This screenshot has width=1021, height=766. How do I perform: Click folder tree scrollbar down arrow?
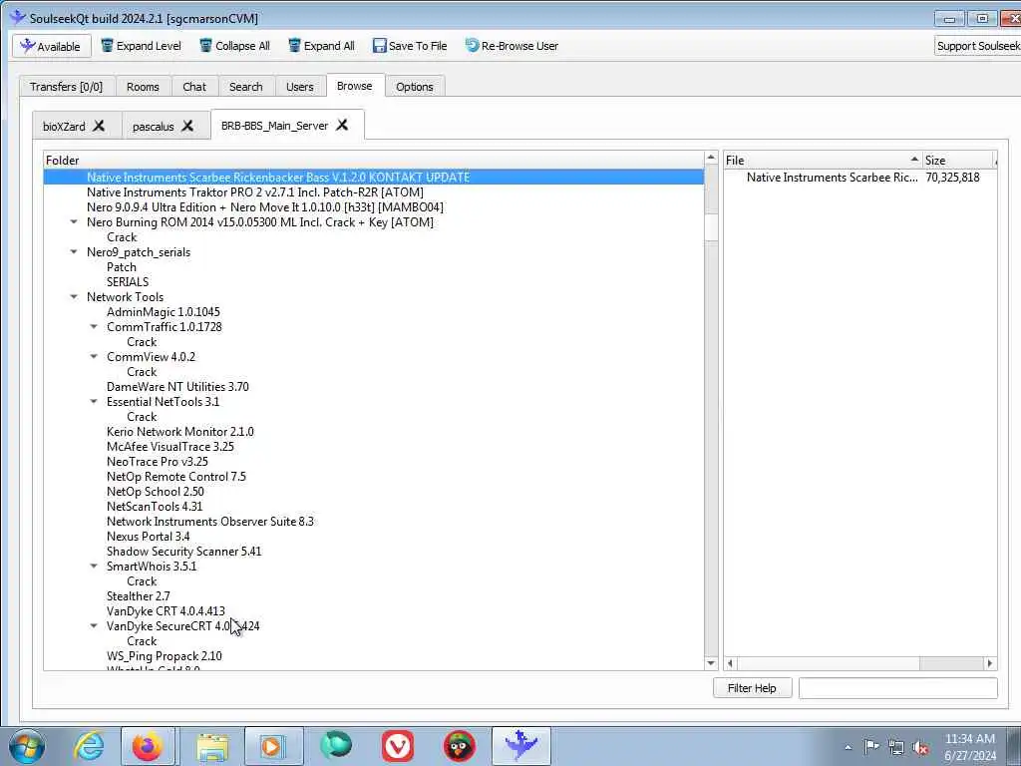711,663
